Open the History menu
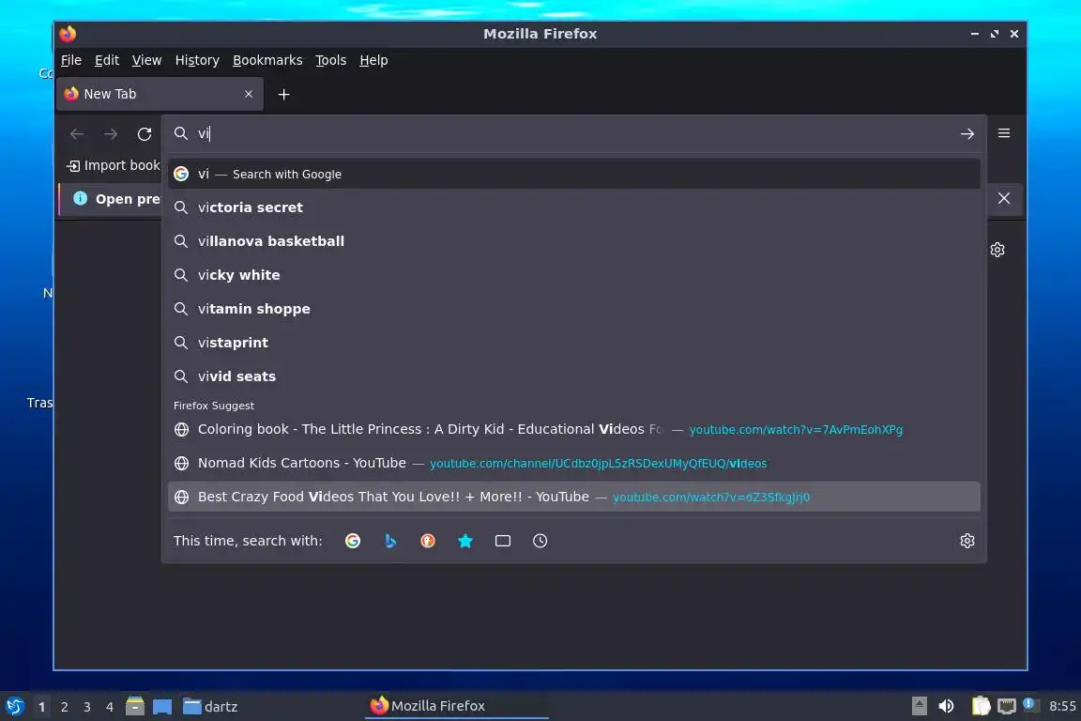Screen dimensions: 1081x721 pyautogui.click(x=197, y=60)
